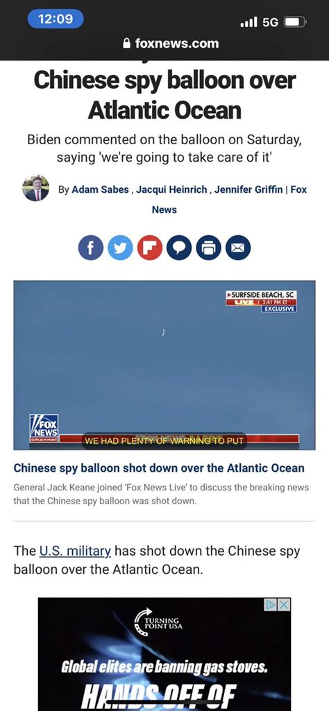Play the Surfside Beach balloon video
The height and width of the screenshot is (711, 329).
click(x=164, y=365)
